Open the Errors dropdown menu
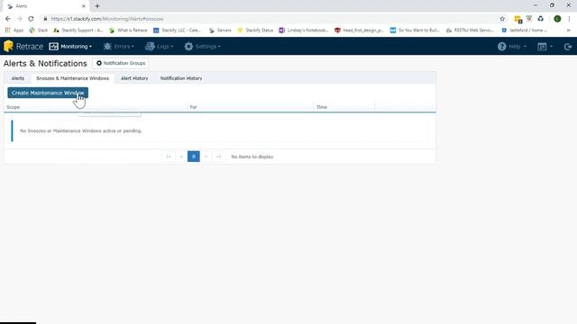577x324 pixels. tap(118, 46)
